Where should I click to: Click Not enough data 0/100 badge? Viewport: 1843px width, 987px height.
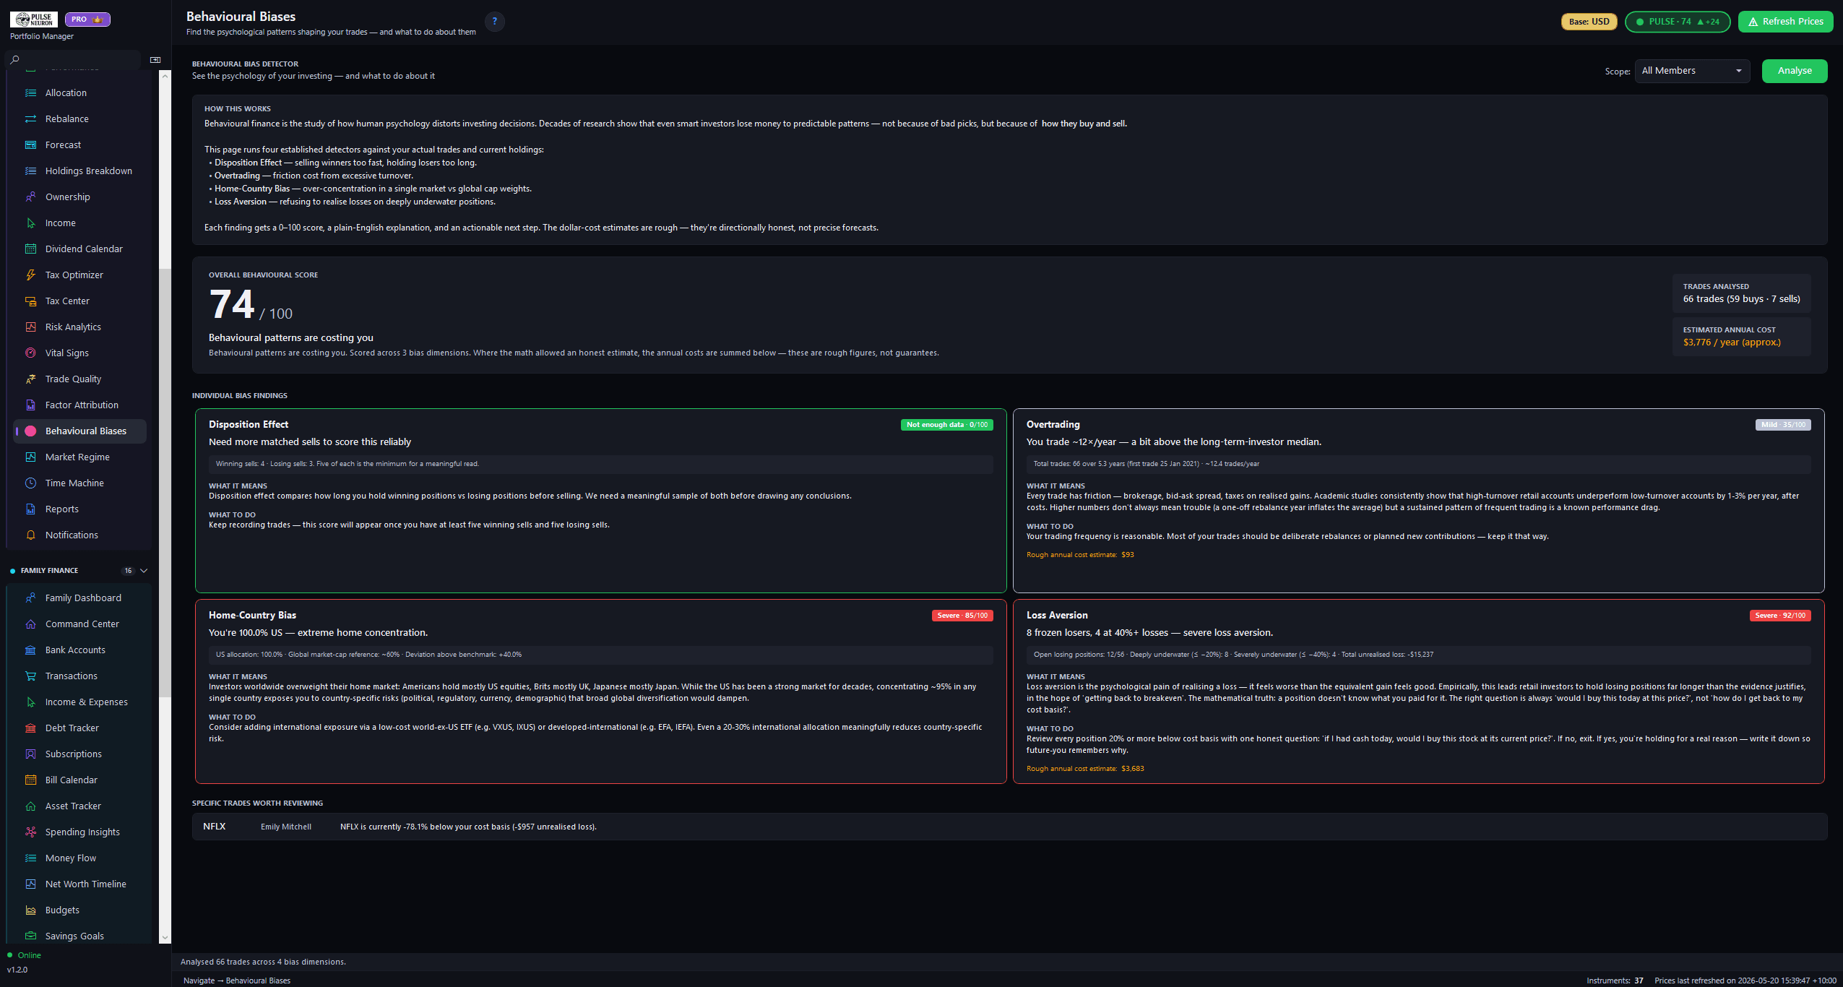[x=946, y=425]
